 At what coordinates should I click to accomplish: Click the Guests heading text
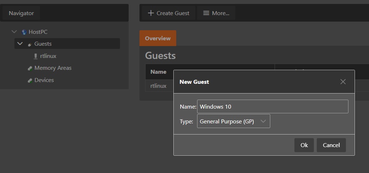click(x=160, y=56)
